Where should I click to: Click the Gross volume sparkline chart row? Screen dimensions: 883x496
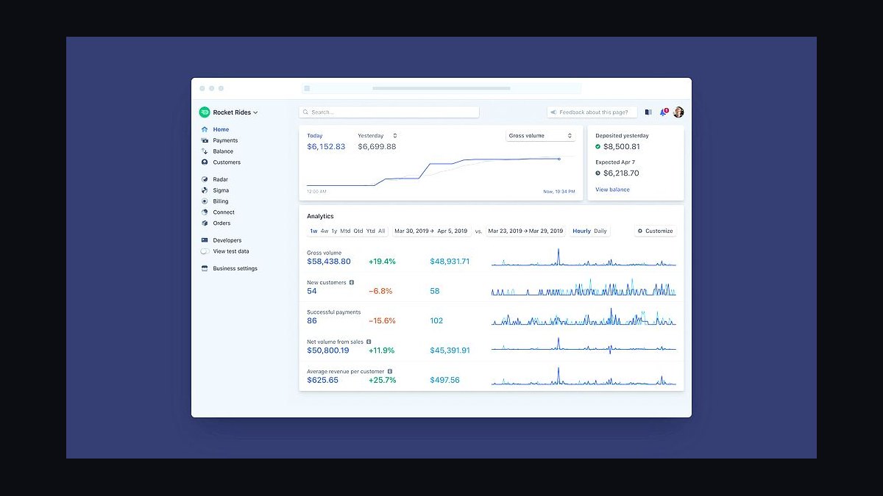pyautogui.click(x=584, y=259)
